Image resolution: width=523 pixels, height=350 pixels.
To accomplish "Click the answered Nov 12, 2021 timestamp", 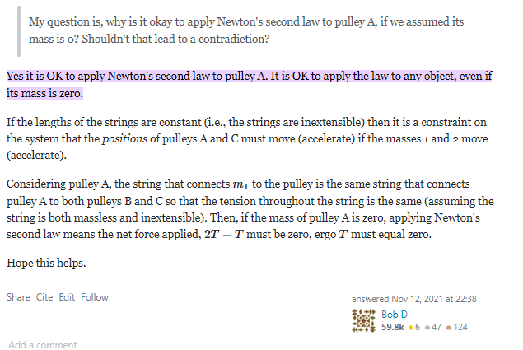I will (414, 299).
